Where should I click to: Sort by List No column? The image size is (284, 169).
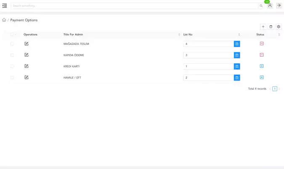point(239,34)
